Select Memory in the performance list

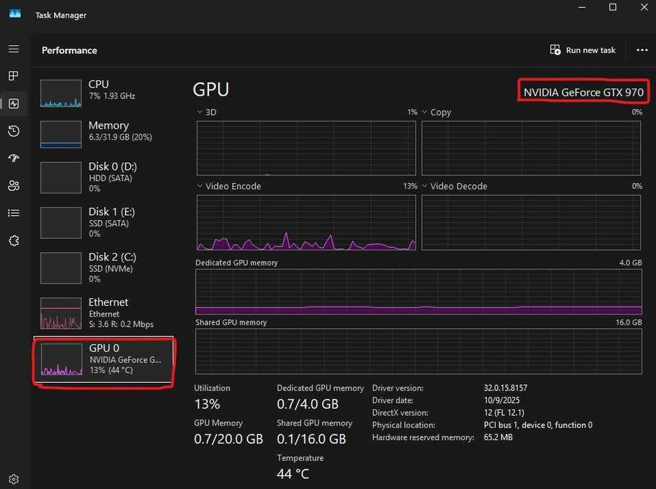(103, 134)
